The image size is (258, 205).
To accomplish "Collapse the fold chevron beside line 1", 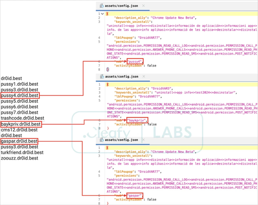I will (x=102, y=14).
